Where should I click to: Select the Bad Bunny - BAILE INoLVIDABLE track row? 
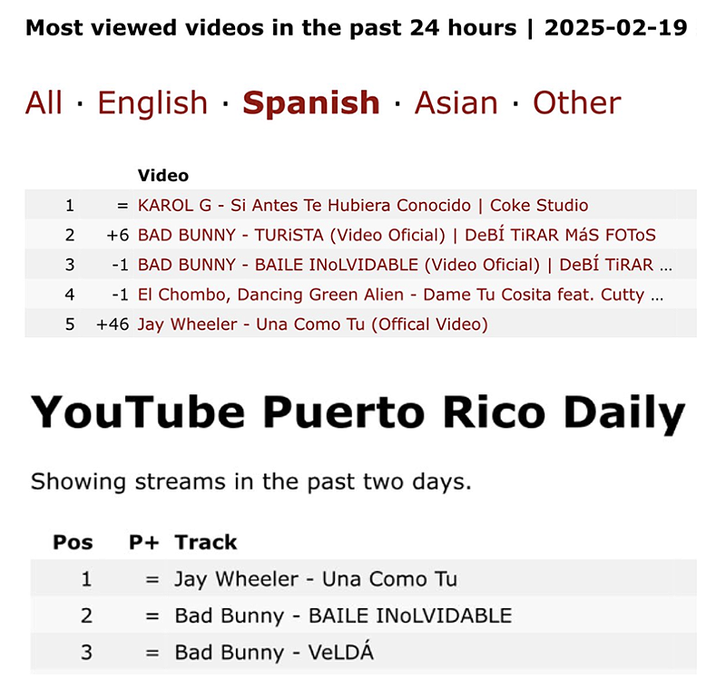343,616
